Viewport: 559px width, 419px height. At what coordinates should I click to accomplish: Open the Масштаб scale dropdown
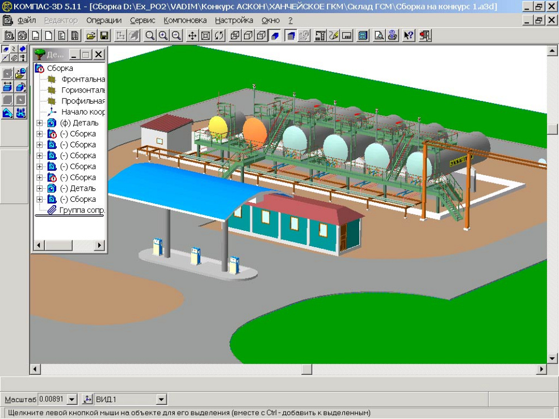(x=72, y=400)
